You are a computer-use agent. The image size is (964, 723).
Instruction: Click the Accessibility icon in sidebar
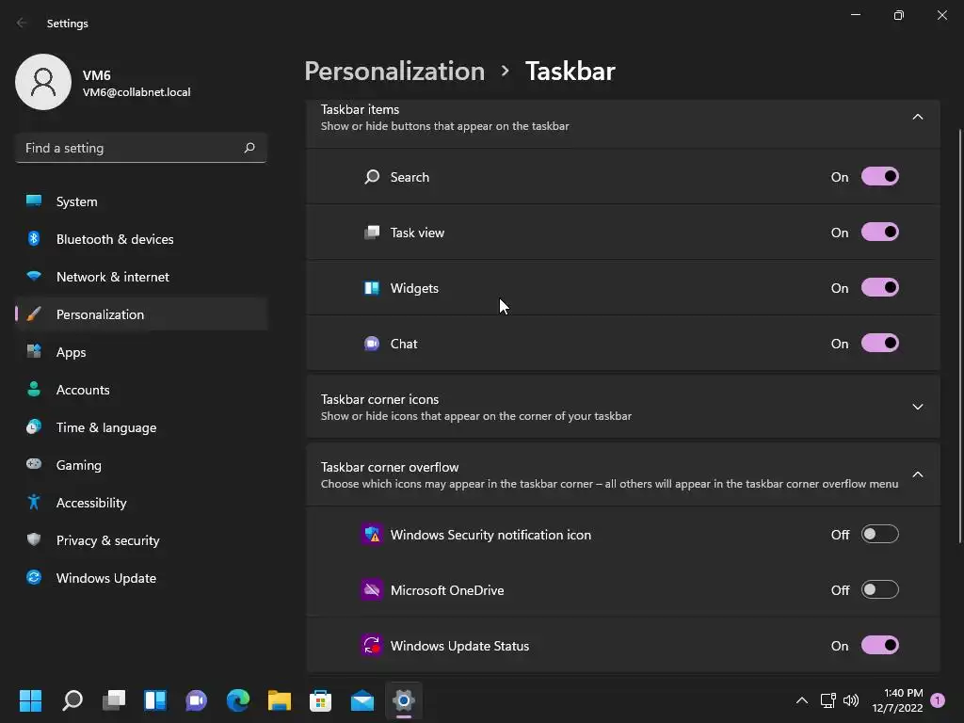(34, 503)
